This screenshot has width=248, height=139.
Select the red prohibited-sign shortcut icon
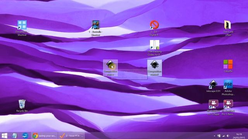pos(154,28)
